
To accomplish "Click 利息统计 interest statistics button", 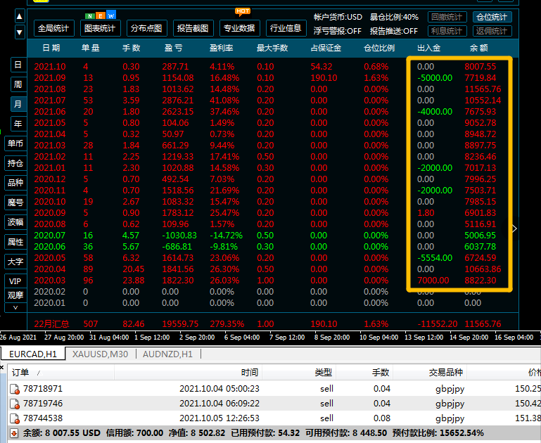I will click(447, 31).
